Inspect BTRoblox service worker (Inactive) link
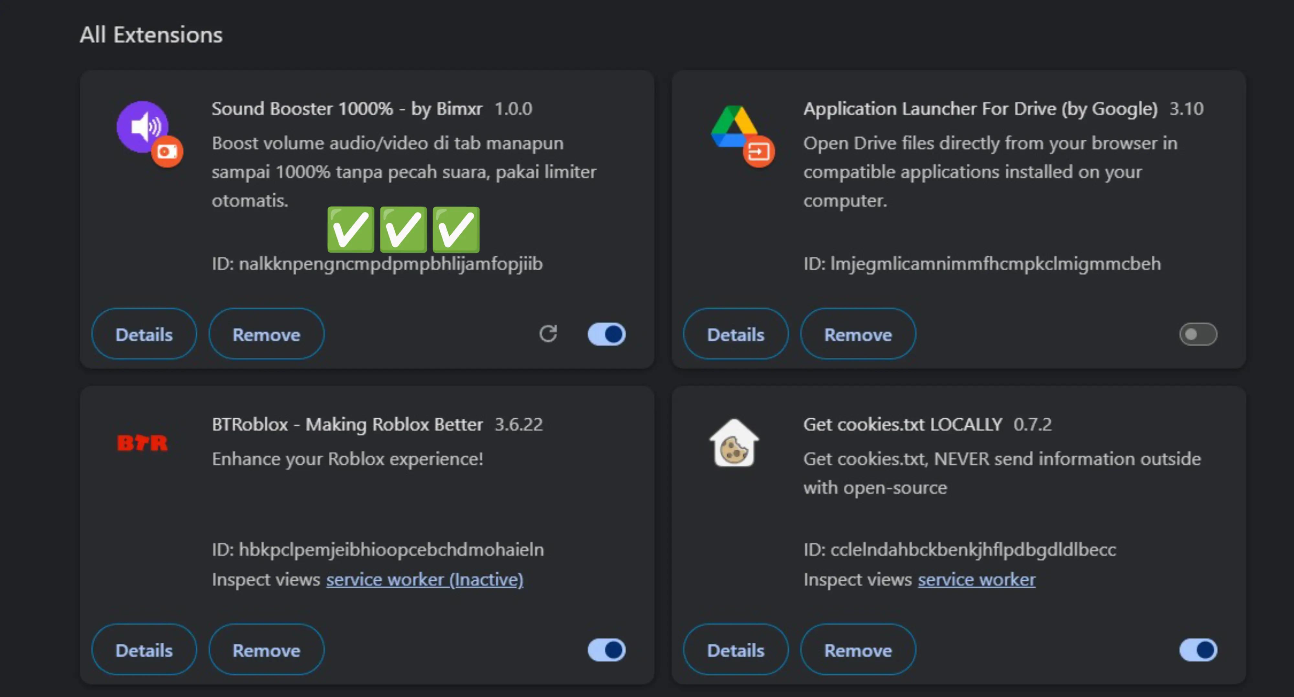The height and width of the screenshot is (697, 1294). point(425,580)
